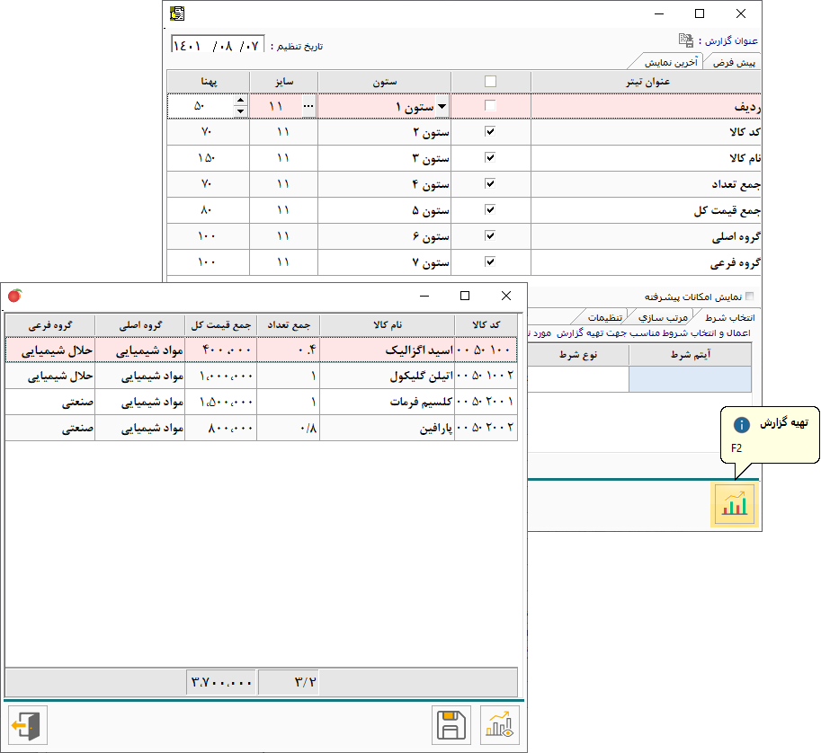Click the تاریخ تنظیم date field

point(215,45)
